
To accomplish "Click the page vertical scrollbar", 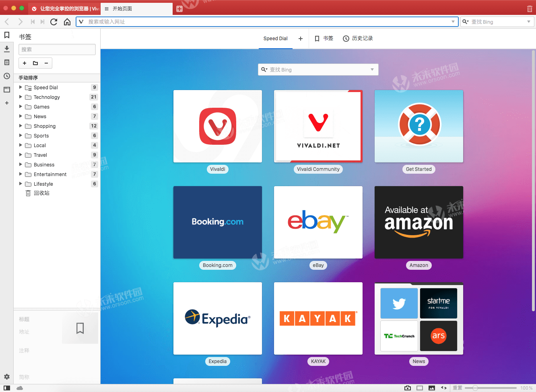I will coord(534,180).
